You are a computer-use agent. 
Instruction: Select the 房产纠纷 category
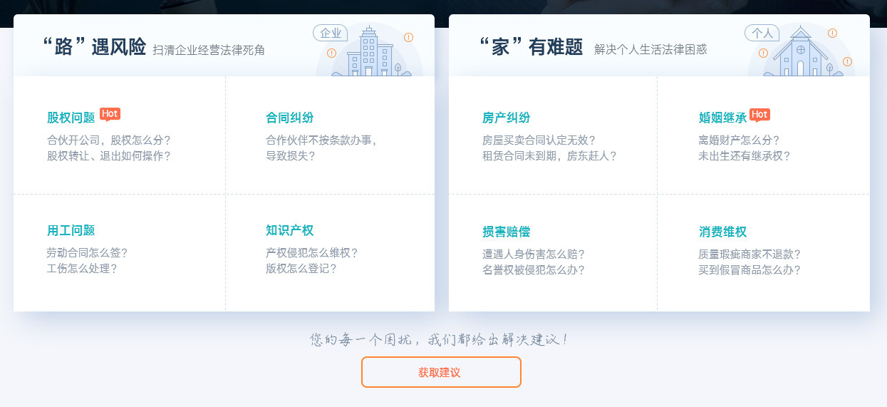506,118
